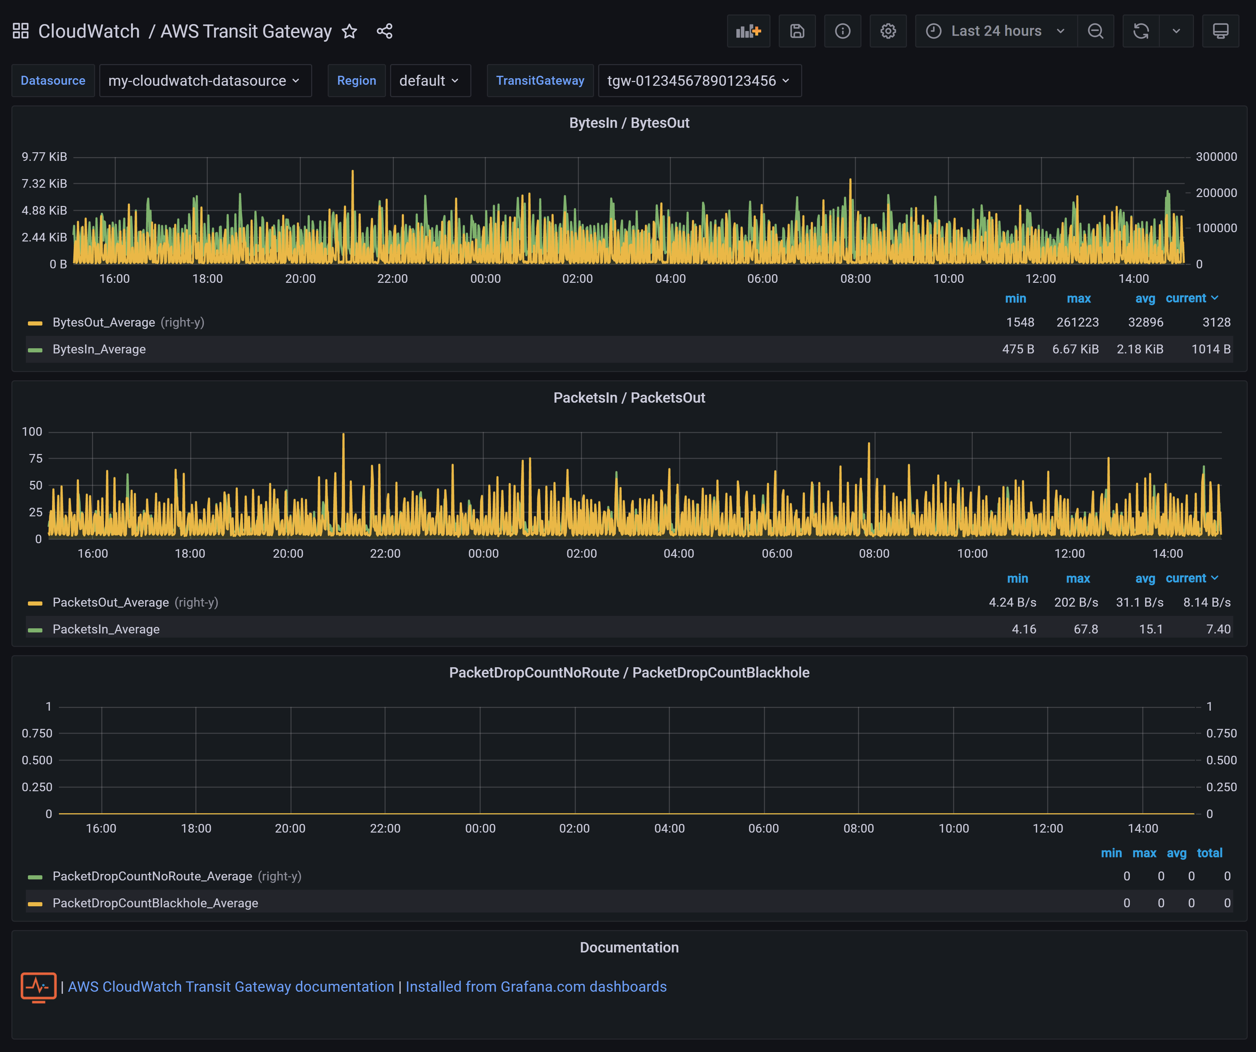Viewport: 1256px width, 1052px height.
Task: Refresh the dashboard
Action: point(1141,31)
